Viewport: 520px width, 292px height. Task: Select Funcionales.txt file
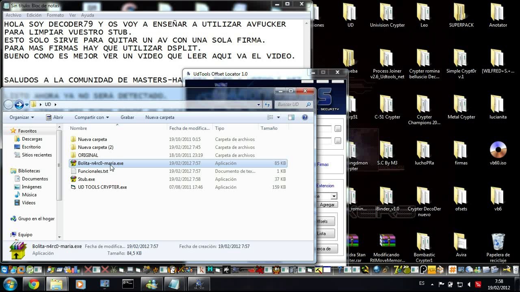93,171
